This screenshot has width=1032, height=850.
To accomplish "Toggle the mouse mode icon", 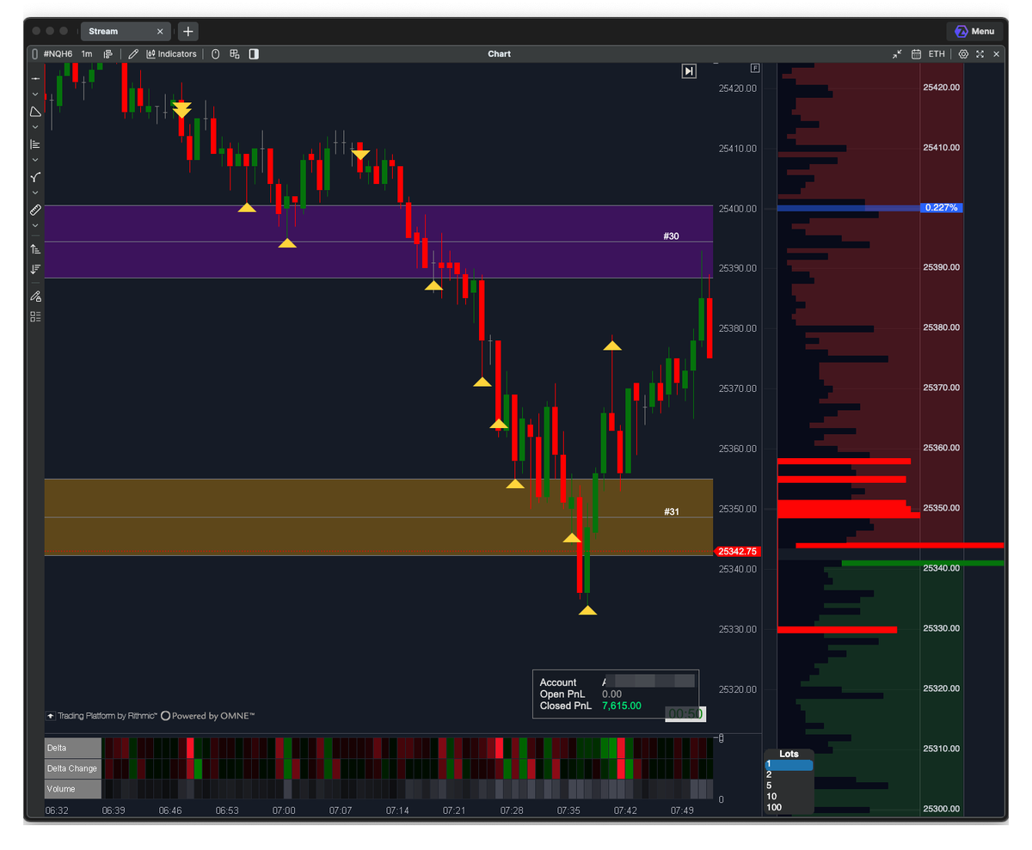I will [215, 53].
